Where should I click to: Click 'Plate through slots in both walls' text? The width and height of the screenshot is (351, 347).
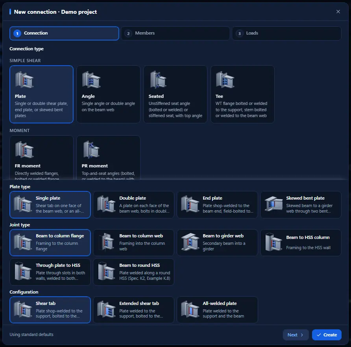(60, 275)
